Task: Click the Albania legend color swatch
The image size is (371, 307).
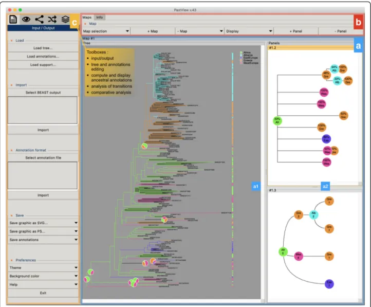Action: (x=241, y=55)
